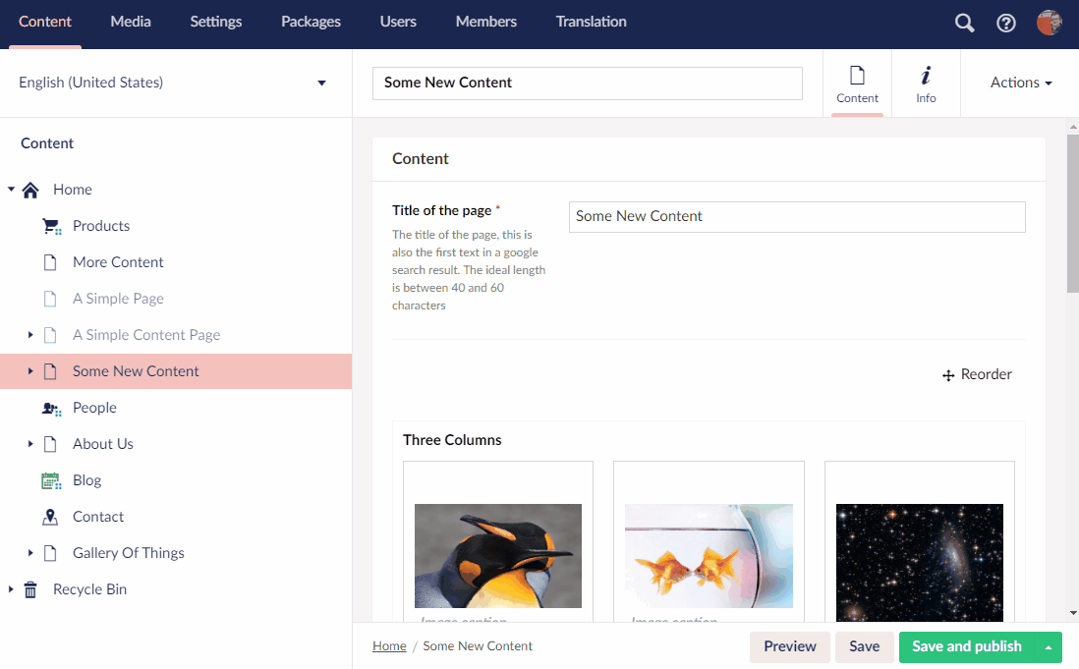This screenshot has width=1079, height=669.
Task: Click the Contact map pin icon
Action: pyautogui.click(x=50, y=517)
